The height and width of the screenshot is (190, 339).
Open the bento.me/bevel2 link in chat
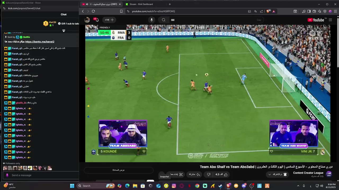(x=40, y=42)
